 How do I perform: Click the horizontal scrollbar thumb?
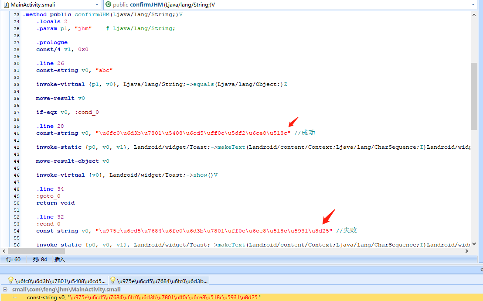(x=36, y=251)
